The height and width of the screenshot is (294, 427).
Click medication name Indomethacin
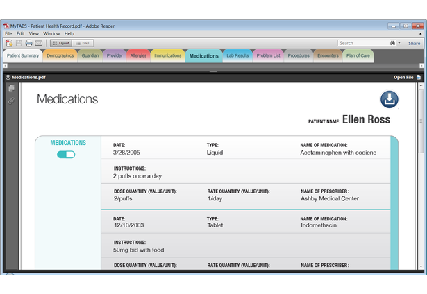click(319, 225)
